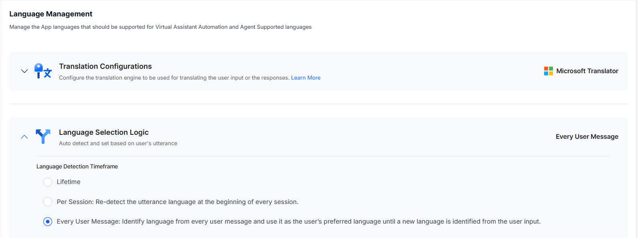638x238 pixels.
Task: Open the Learn More link
Action: pos(306,78)
